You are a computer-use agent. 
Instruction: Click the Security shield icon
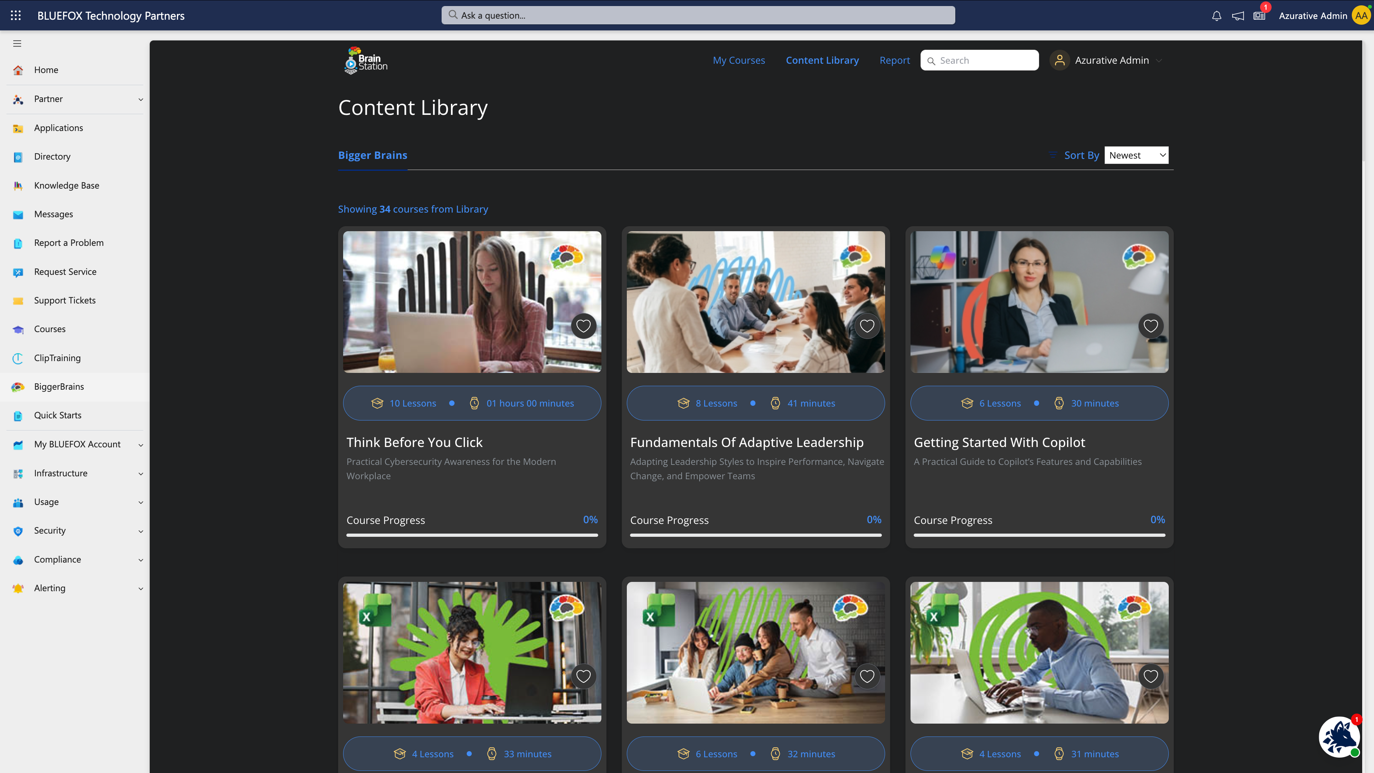(x=18, y=531)
